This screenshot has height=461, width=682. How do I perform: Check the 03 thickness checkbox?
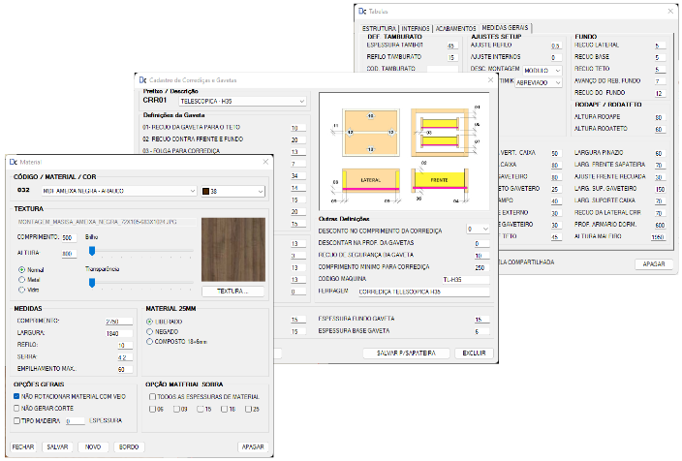(176, 409)
